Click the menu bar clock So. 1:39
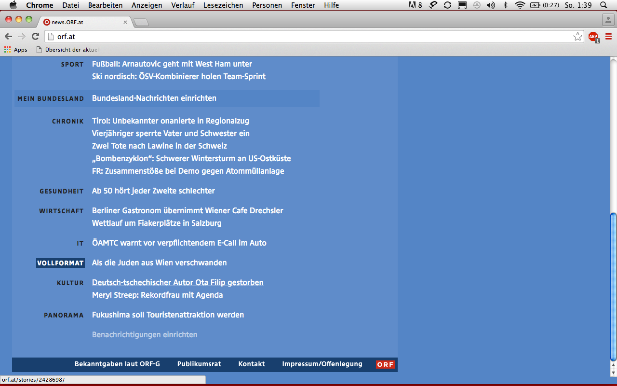 coord(579,5)
